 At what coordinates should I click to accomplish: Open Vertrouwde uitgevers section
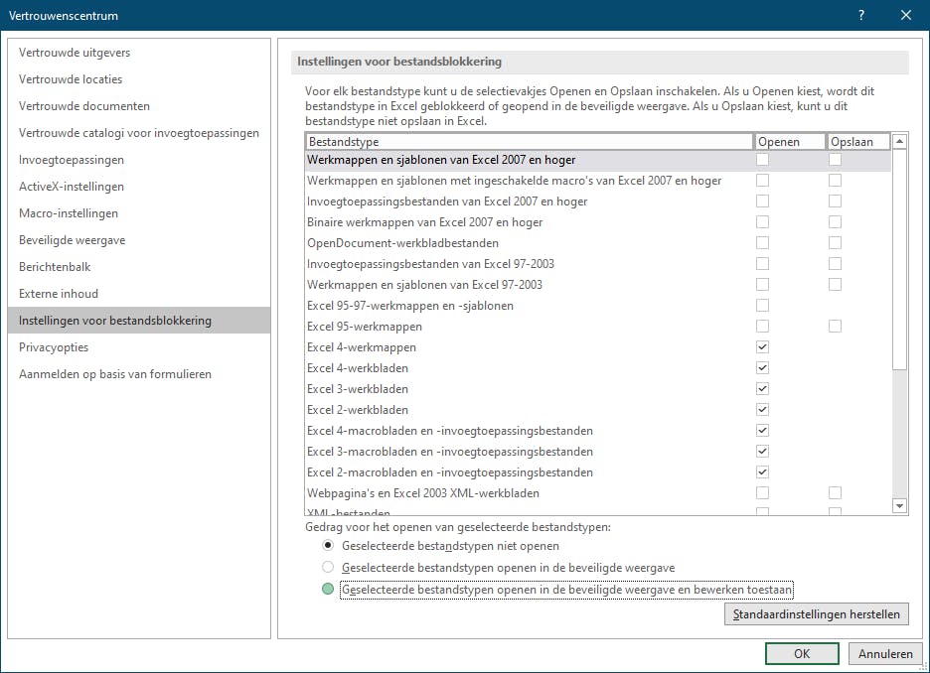tap(75, 53)
